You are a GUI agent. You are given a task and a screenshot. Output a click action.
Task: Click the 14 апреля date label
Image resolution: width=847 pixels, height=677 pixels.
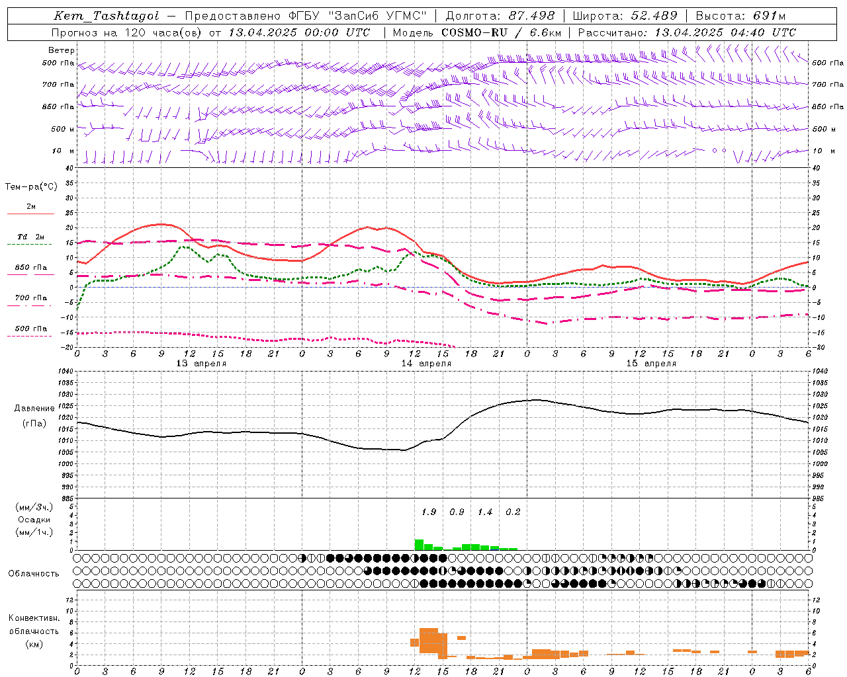coord(426,364)
